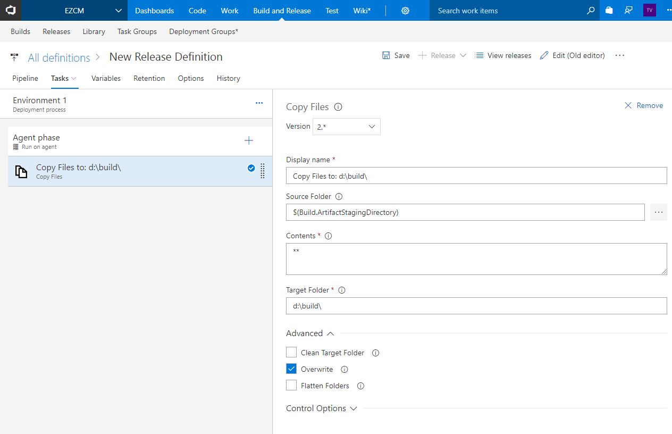Click the info icon beside Source Folder
This screenshot has height=434, width=672.
pyautogui.click(x=339, y=196)
